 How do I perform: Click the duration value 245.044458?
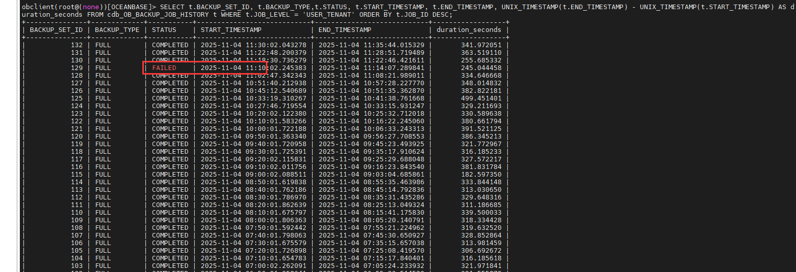pyautogui.click(x=480, y=68)
